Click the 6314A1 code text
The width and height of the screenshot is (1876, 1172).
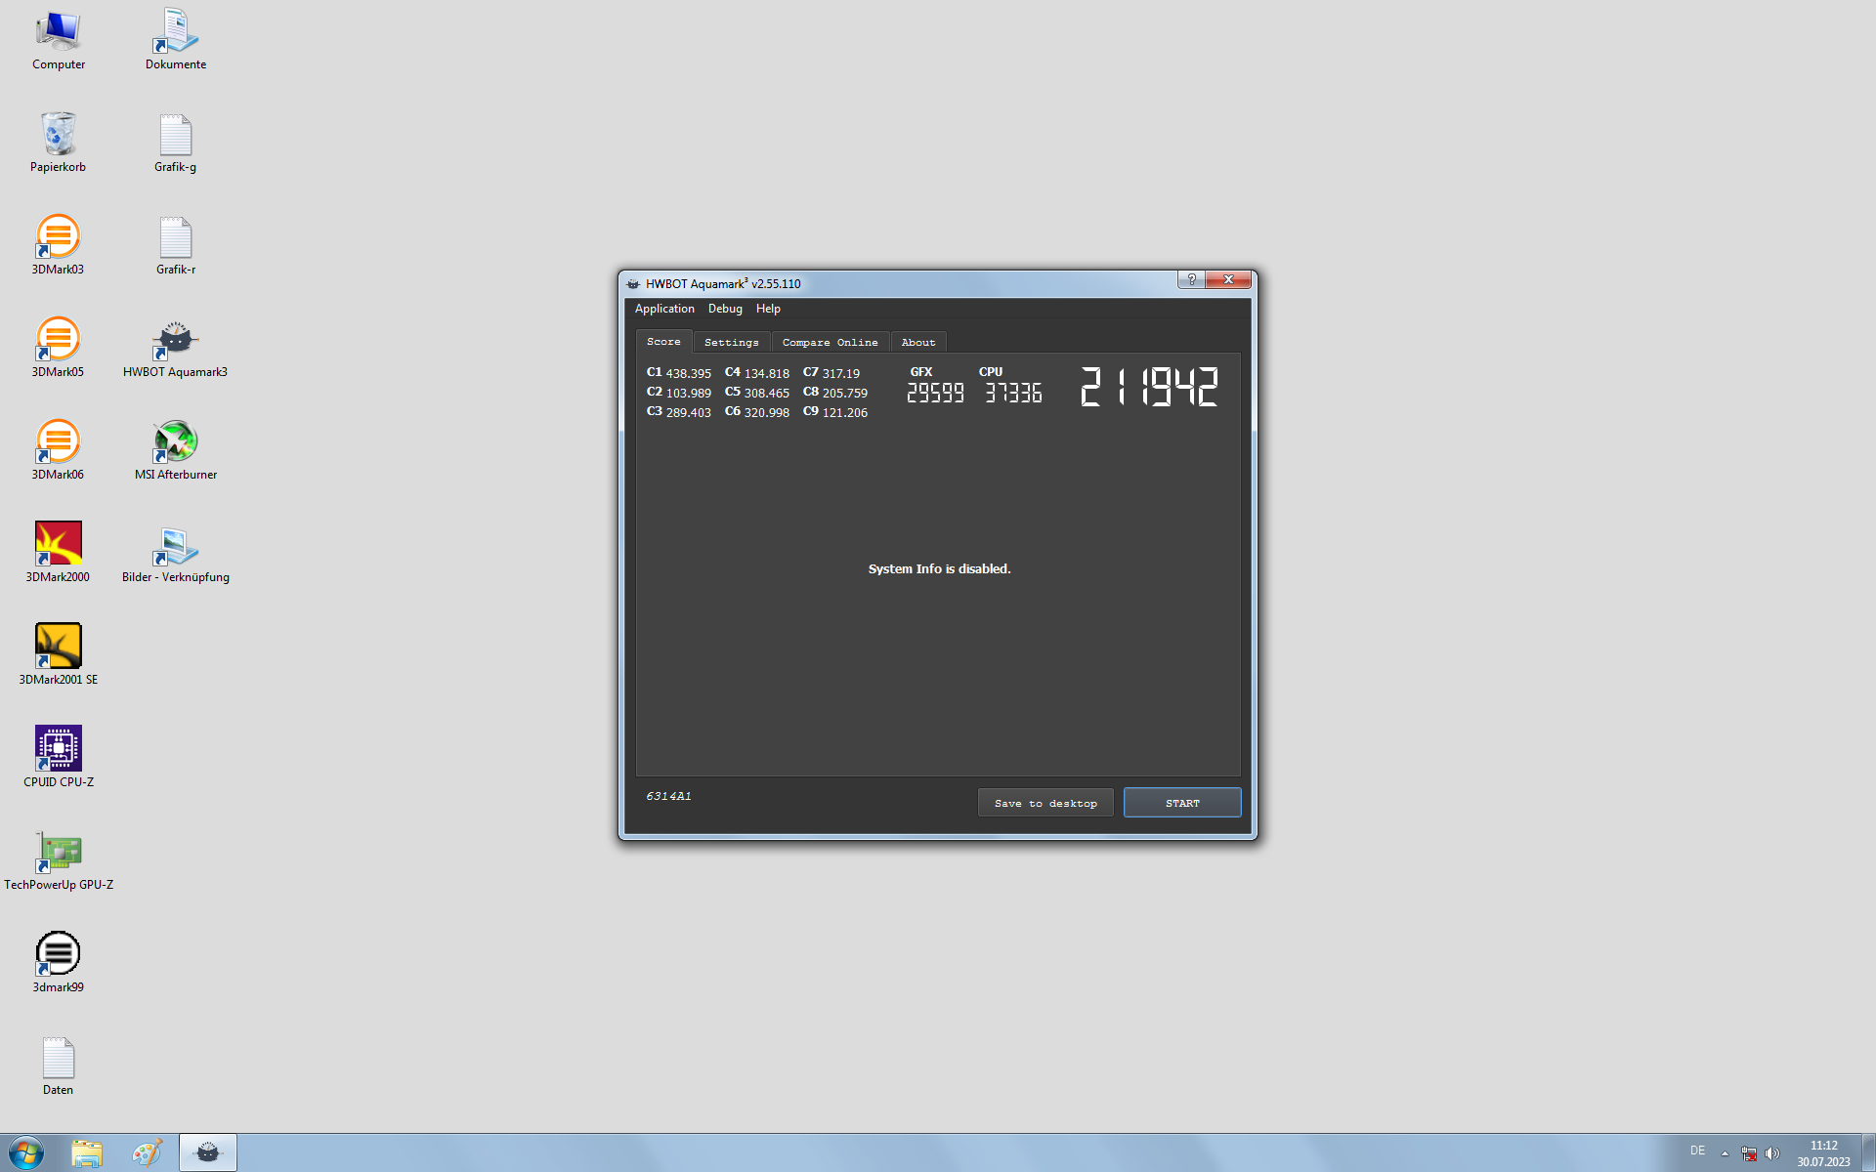coord(668,796)
